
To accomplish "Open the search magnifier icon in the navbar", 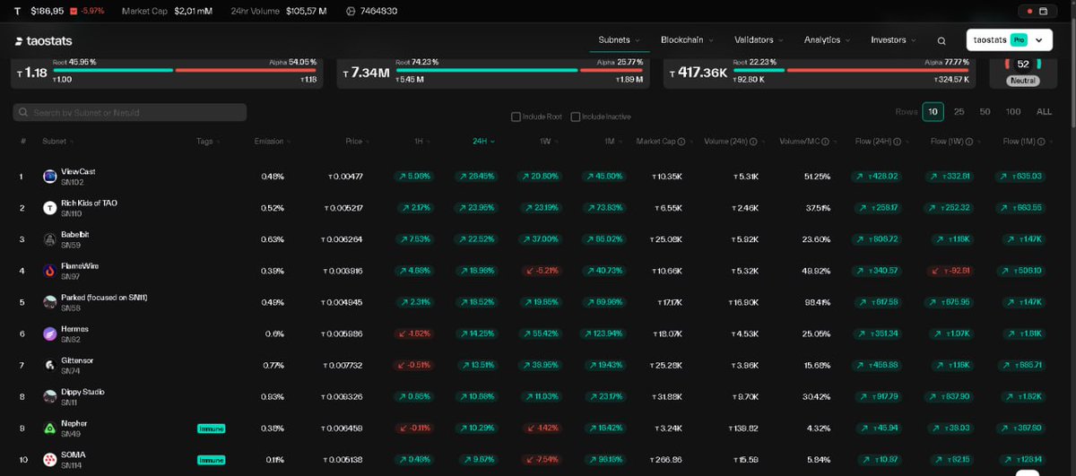I will [x=941, y=40].
